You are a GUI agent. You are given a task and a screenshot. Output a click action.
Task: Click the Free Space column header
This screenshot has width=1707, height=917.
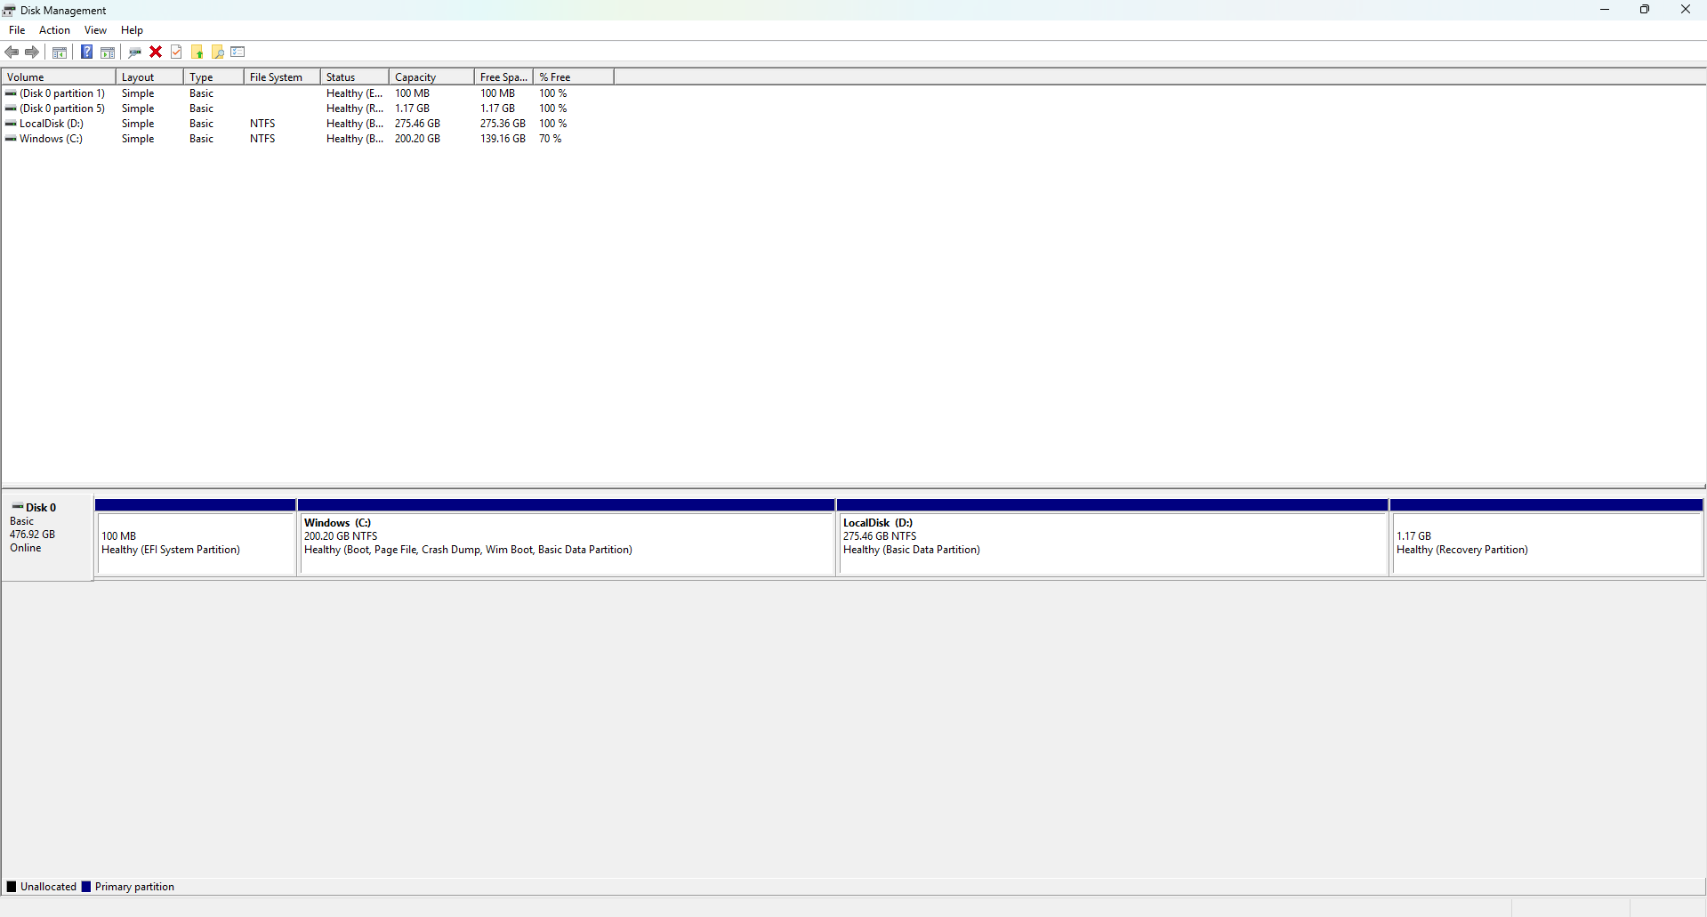(503, 76)
